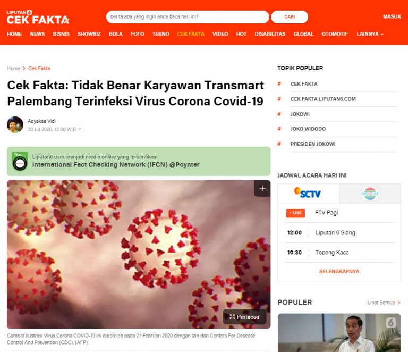The height and width of the screenshot is (352, 408).
Task: Click Cek Fakta breadcrumb link
Action: (x=39, y=68)
